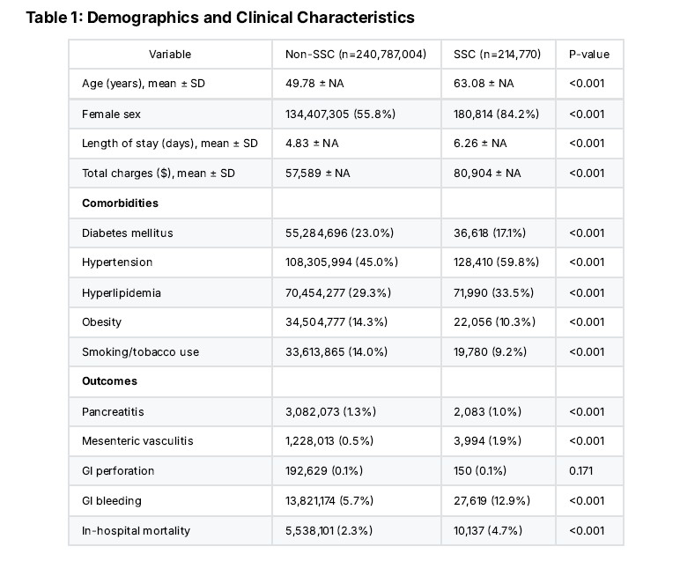Click the Non-SSC column header

(x=356, y=55)
